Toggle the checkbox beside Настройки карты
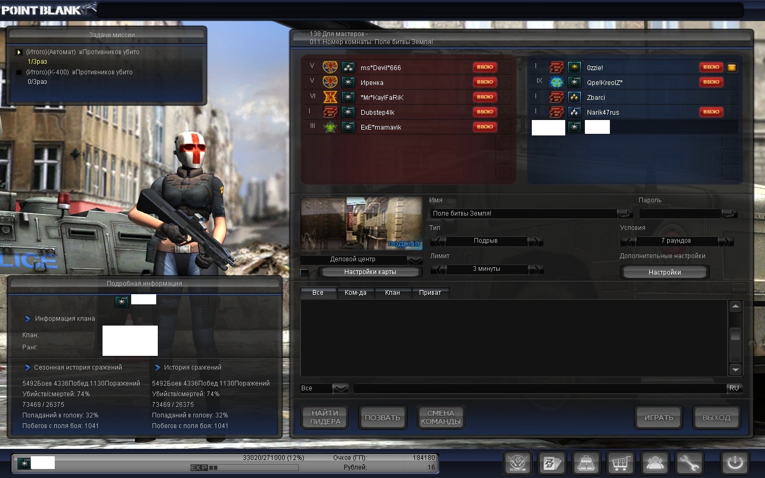765x478 pixels. 304,272
